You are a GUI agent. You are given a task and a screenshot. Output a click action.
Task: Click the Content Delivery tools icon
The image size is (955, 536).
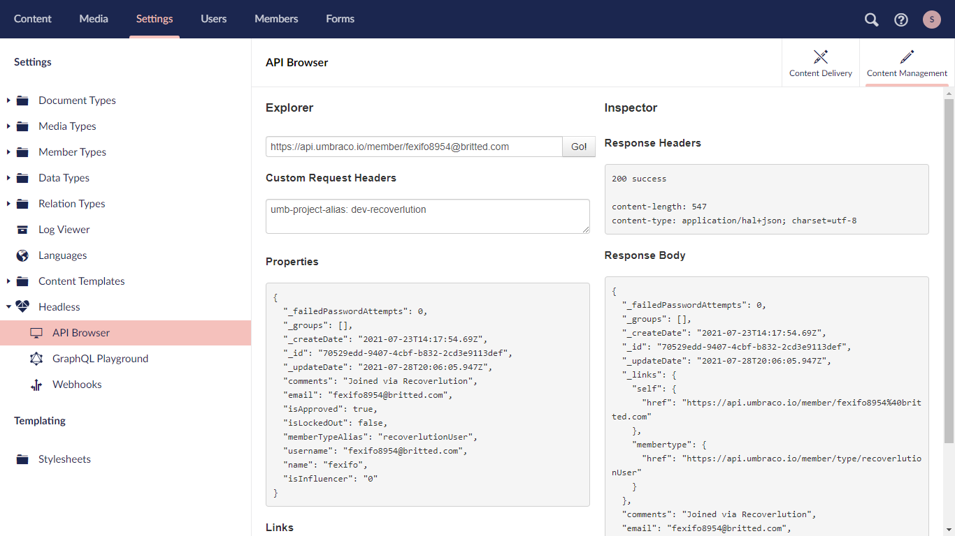(x=821, y=57)
